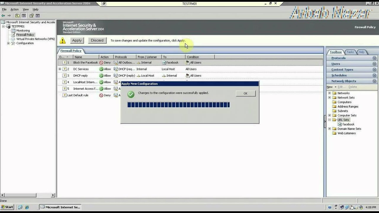Viewport: 379px width, 213px height.
Task: Click the green check icon in the dialog
Action: (x=131, y=94)
